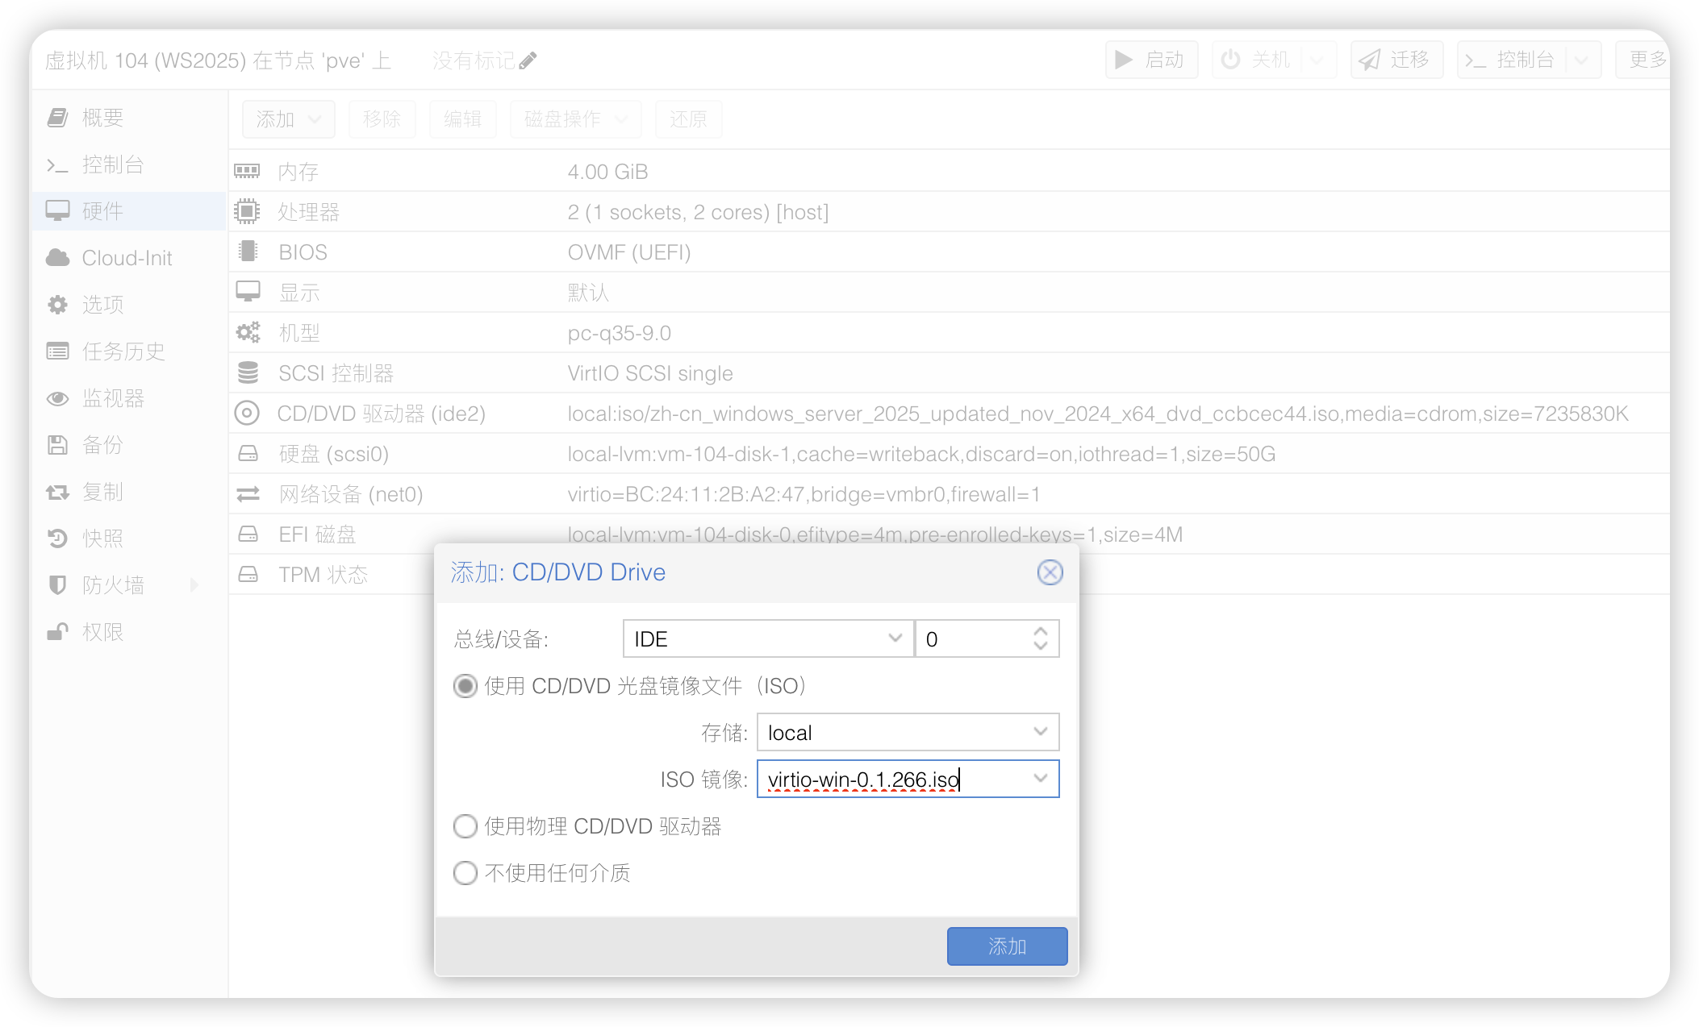This screenshot has height=1027, width=1699.
Task: Expand the 防火墙 submenu arrow
Action: click(x=194, y=585)
